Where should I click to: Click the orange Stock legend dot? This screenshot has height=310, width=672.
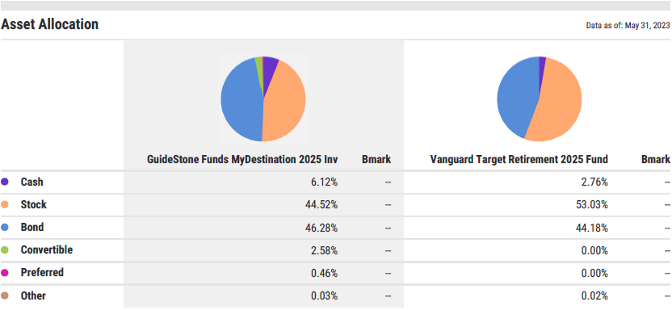(x=5, y=205)
